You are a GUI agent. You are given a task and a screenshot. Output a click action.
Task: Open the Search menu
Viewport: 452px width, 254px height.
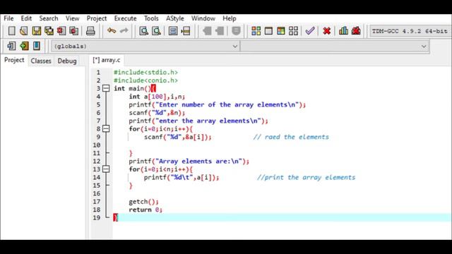pyautogui.click(x=49, y=18)
